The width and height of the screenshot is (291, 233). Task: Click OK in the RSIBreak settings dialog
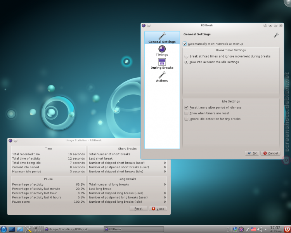(252, 153)
